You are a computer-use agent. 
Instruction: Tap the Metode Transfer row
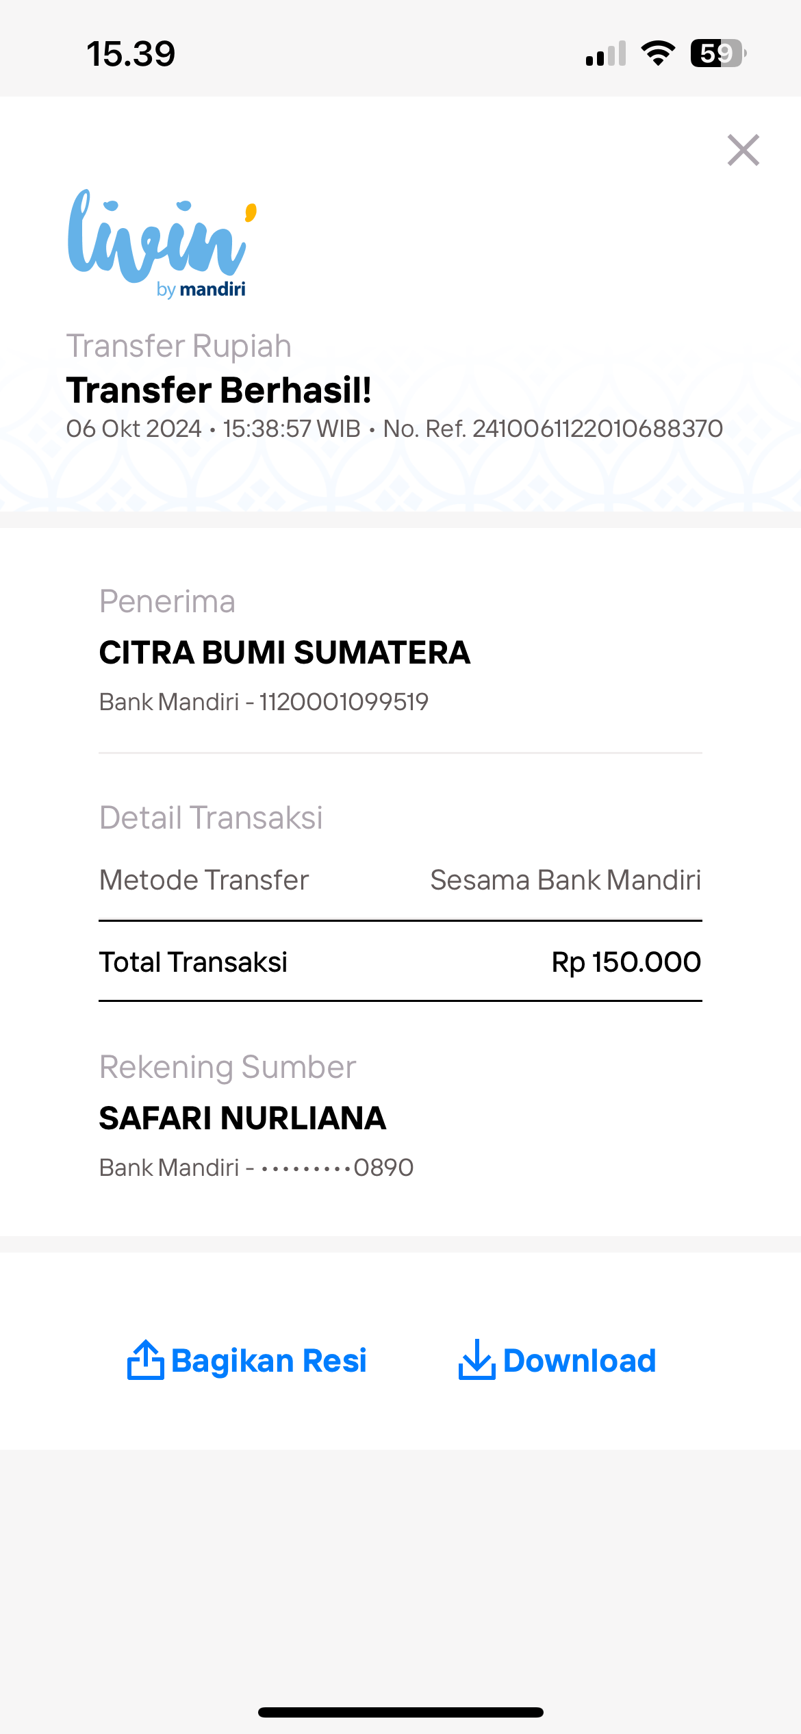coord(400,880)
